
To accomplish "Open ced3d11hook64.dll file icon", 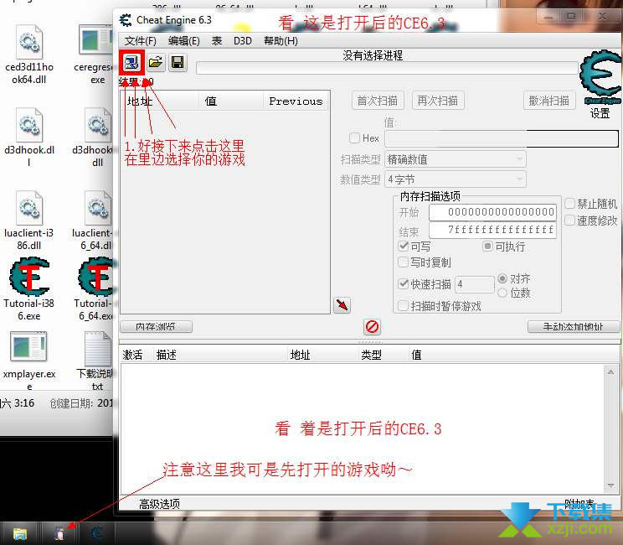I will [29, 43].
